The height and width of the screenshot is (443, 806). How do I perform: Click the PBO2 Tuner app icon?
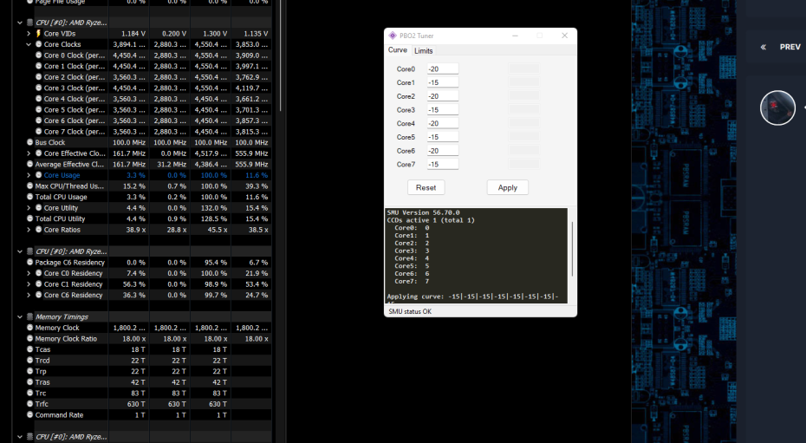click(x=393, y=36)
